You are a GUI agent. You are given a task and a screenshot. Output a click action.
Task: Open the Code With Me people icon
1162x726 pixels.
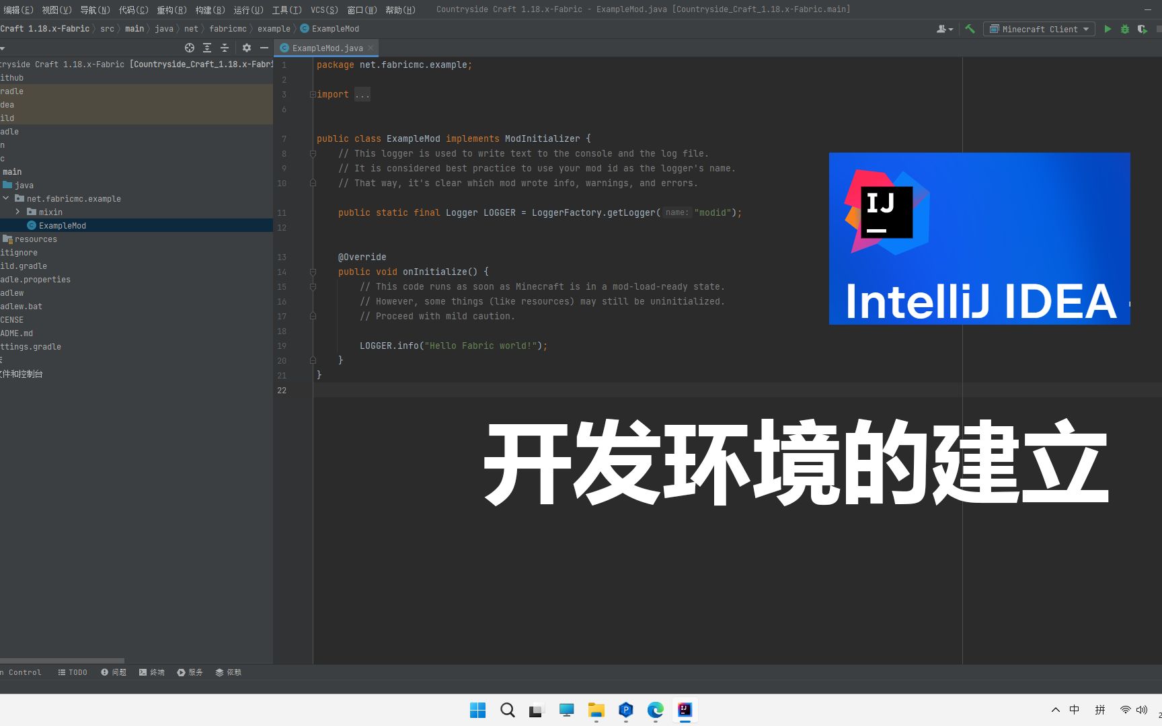click(945, 29)
